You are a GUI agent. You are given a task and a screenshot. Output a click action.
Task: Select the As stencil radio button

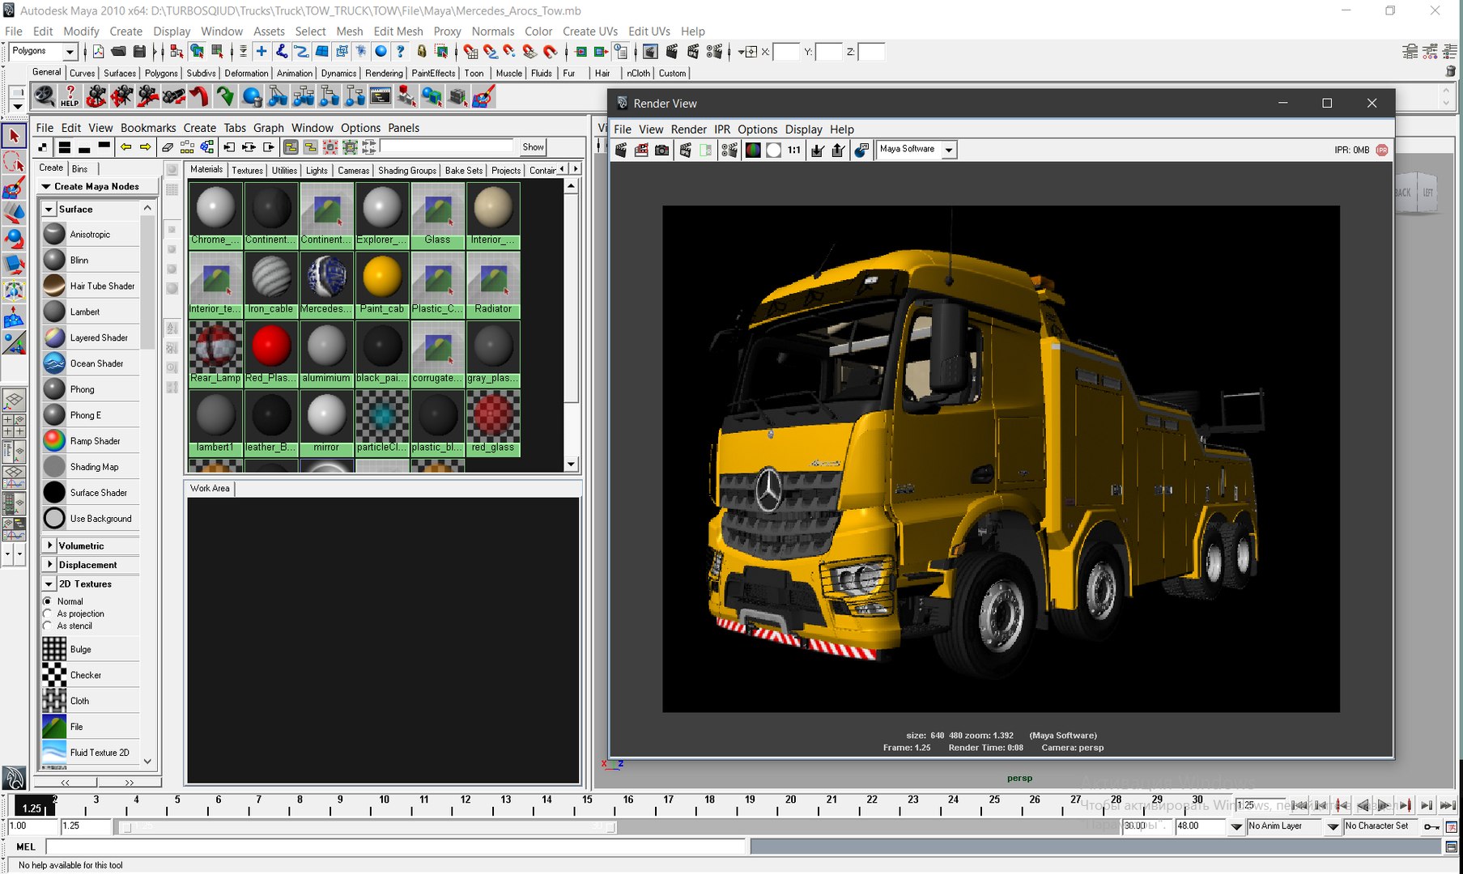pyautogui.click(x=47, y=626)
